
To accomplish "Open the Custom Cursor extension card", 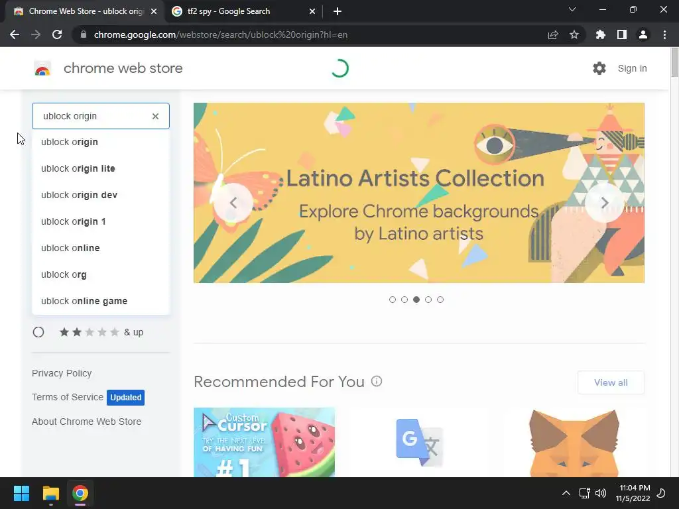I will coord(264,442).
